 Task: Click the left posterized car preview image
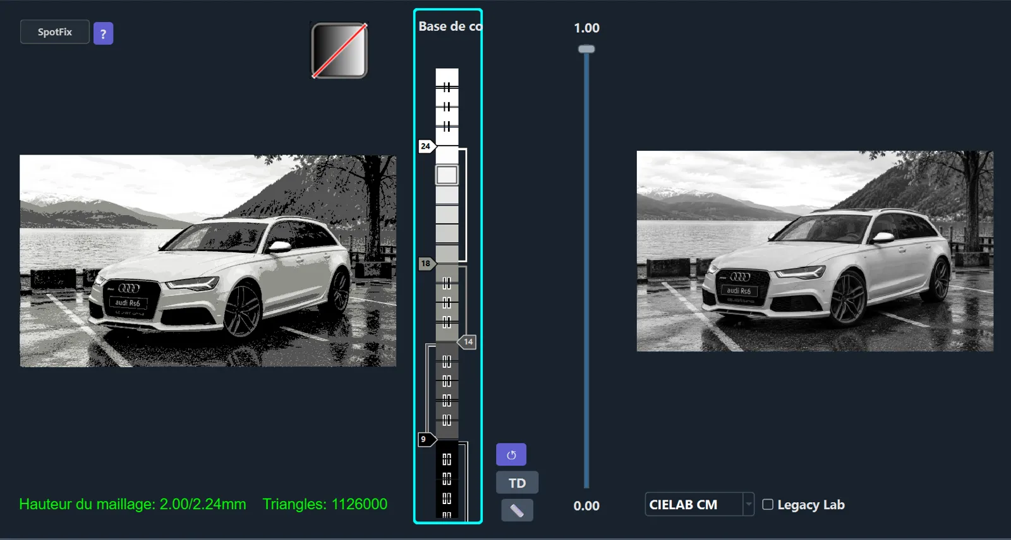tap(208, 261)
